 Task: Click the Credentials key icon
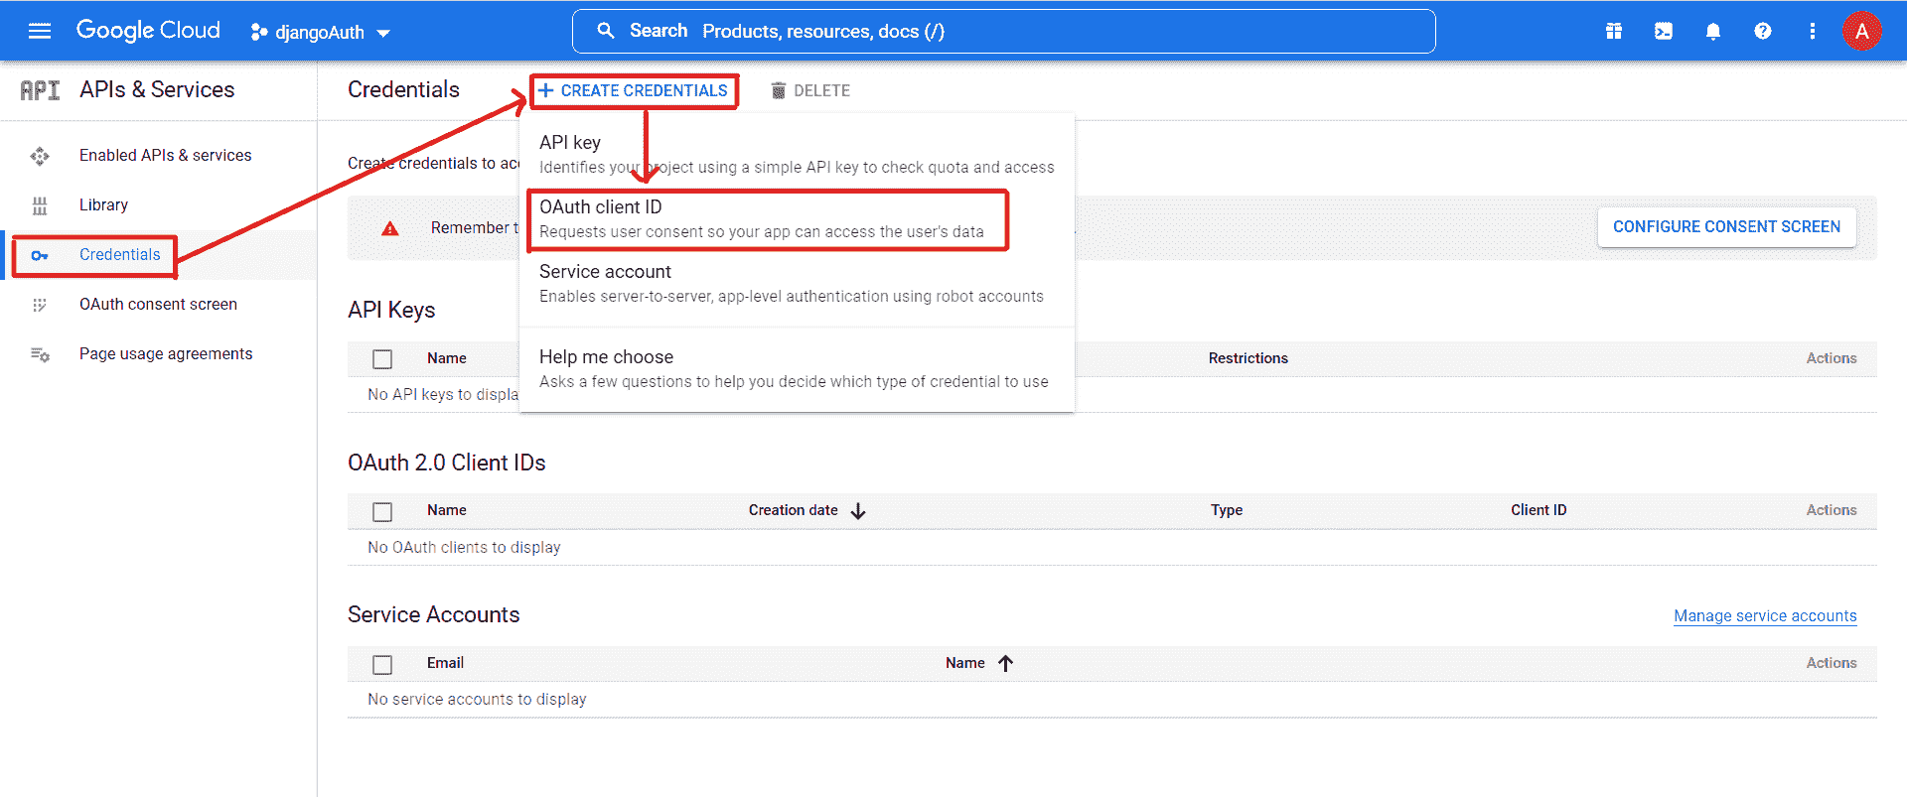coord(40,255)
